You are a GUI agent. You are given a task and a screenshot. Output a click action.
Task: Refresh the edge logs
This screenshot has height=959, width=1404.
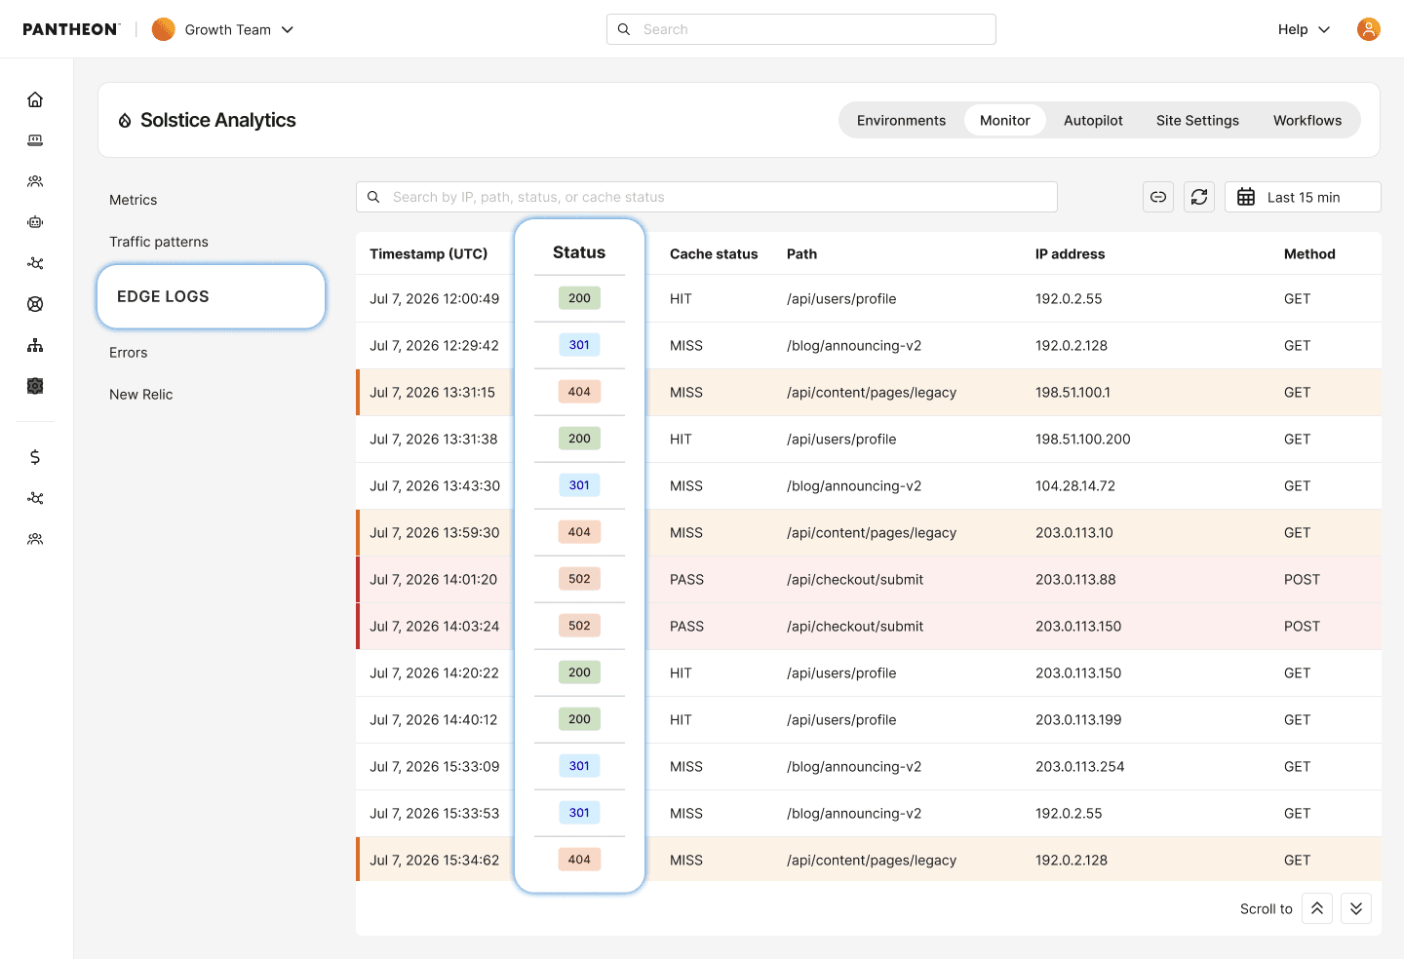[1199, 197]
